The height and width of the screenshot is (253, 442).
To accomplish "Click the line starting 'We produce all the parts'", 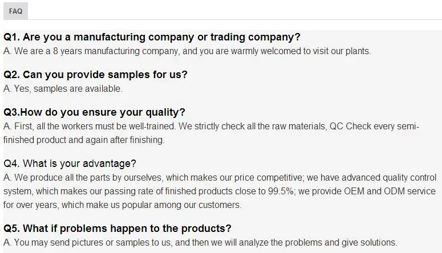I will pyautogui.click(x=217, y=178).
